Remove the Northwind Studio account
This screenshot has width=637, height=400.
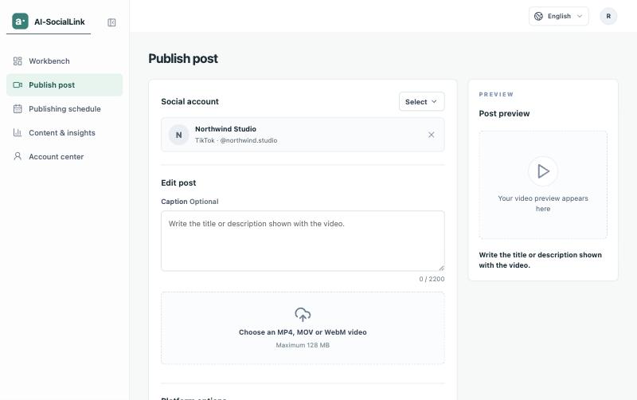[x=431, y=135]
